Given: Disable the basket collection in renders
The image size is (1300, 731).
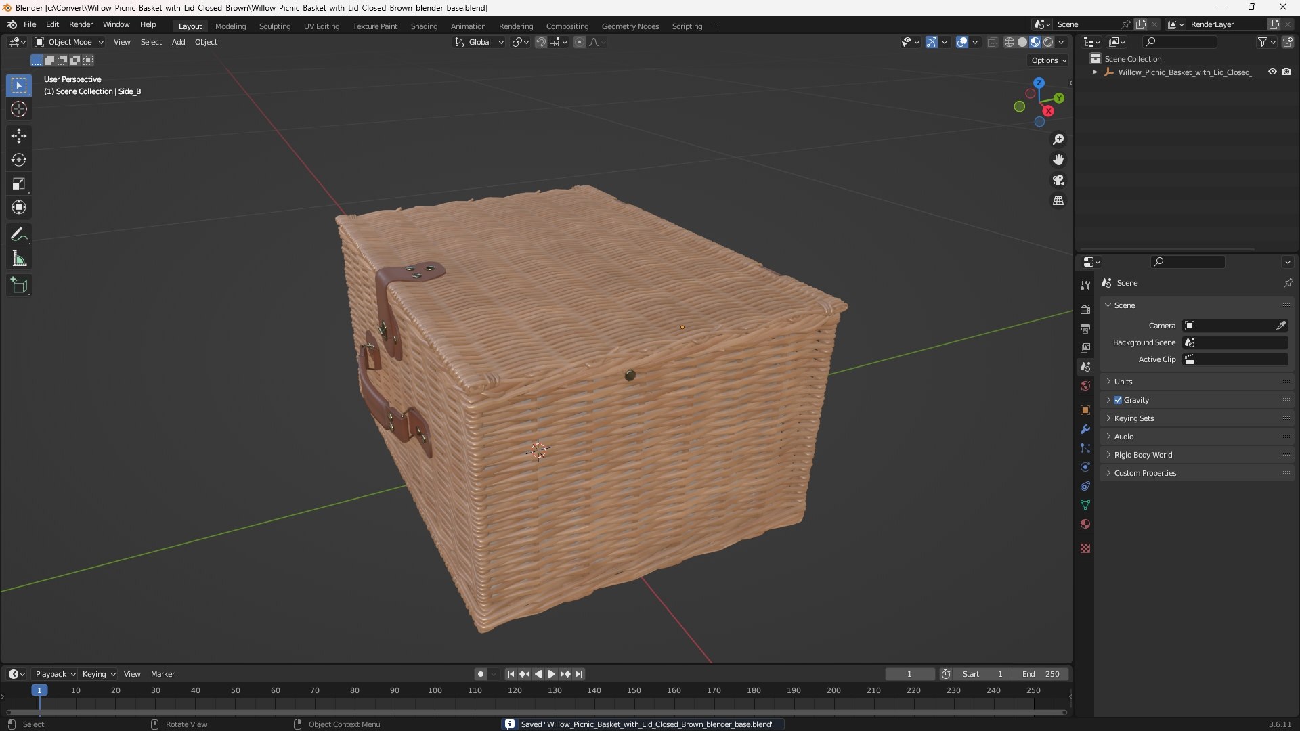Looking at the screenshot, I should [x=1286, y=72].
